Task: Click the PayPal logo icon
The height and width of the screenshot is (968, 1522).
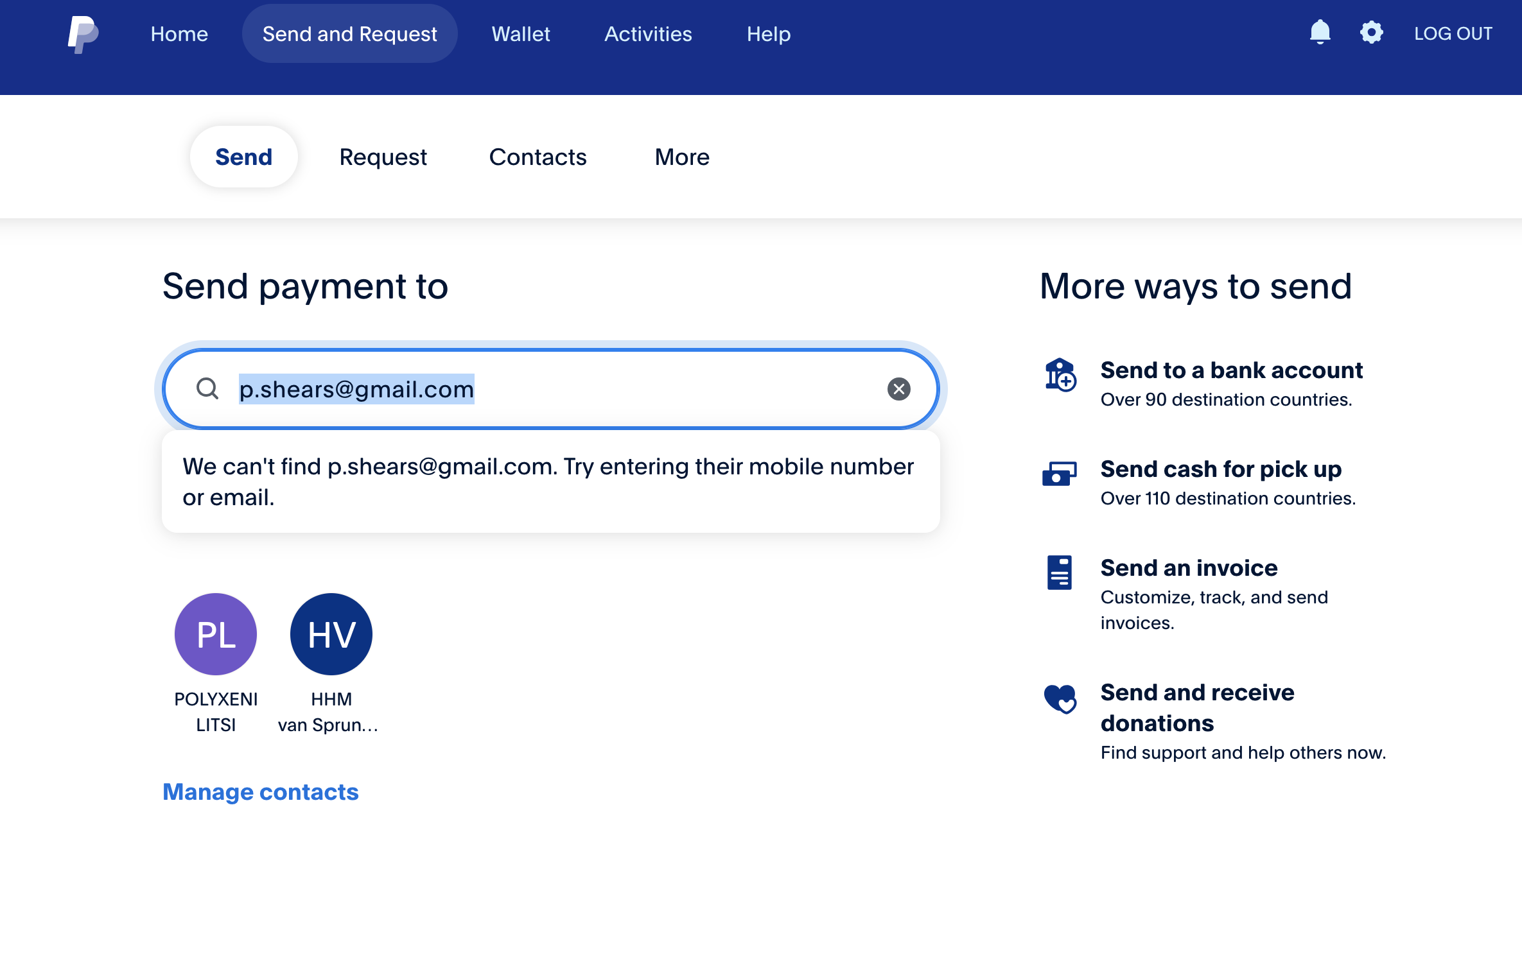Action: click(83, 34)
